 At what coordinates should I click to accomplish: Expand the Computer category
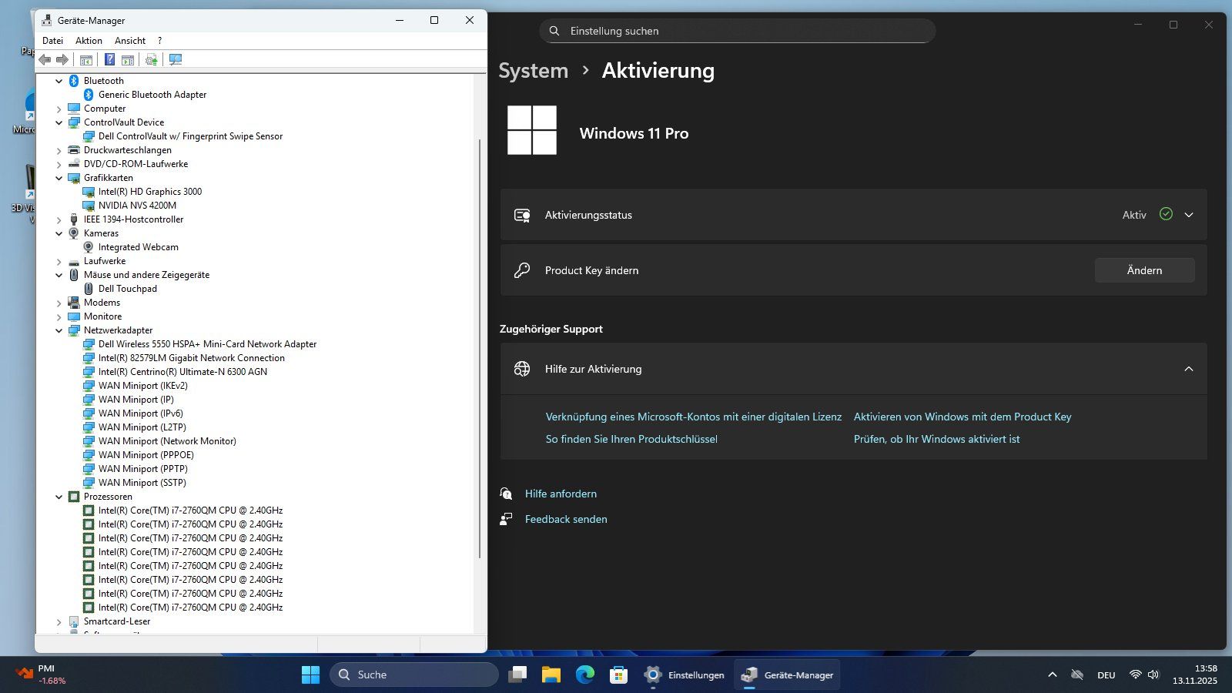pos(59,109)
